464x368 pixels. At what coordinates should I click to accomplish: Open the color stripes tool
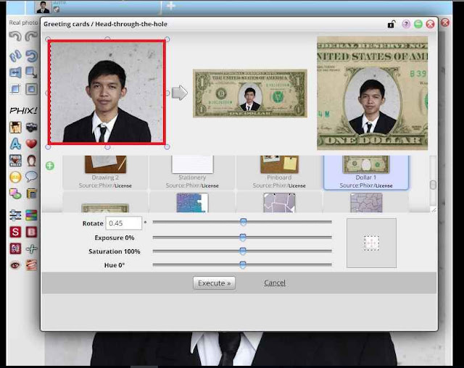point(31,215)
